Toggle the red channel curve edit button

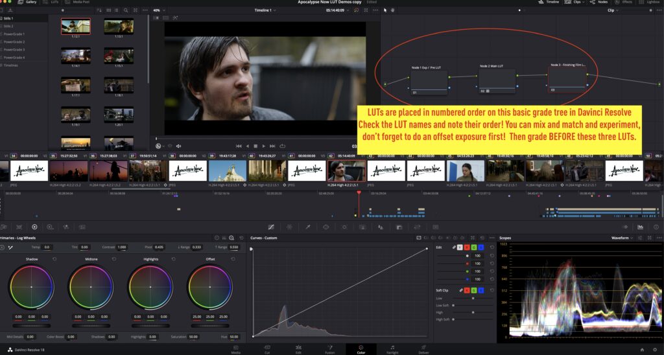[x=467, y=247]
